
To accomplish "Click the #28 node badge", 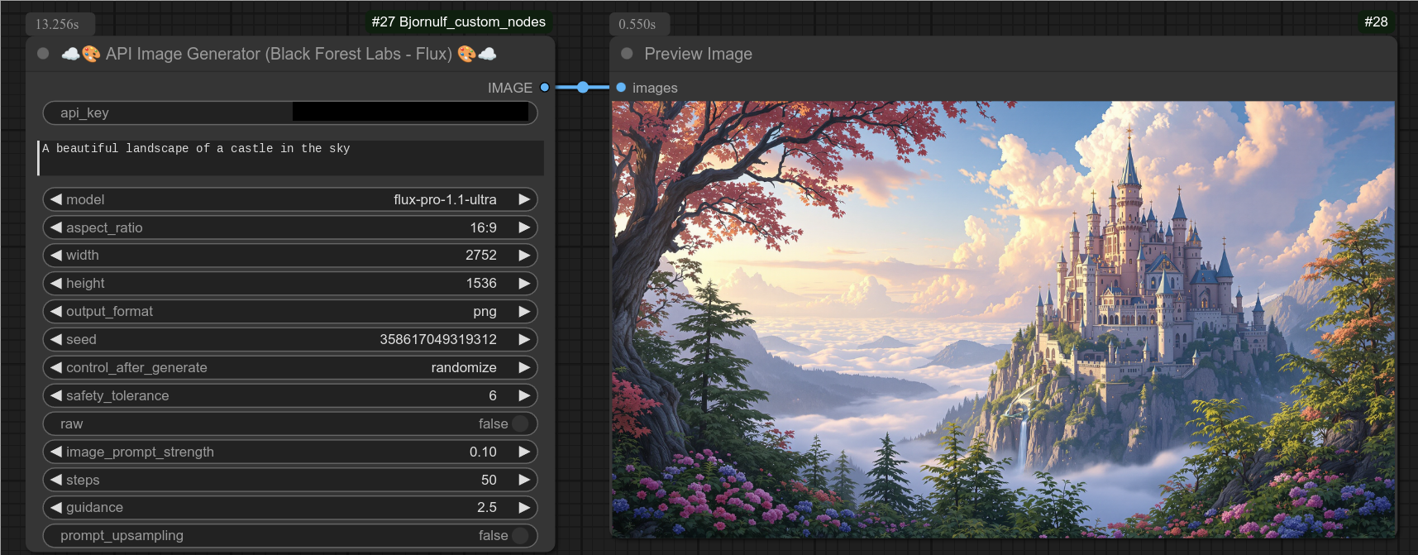I will pos(1376,22).
